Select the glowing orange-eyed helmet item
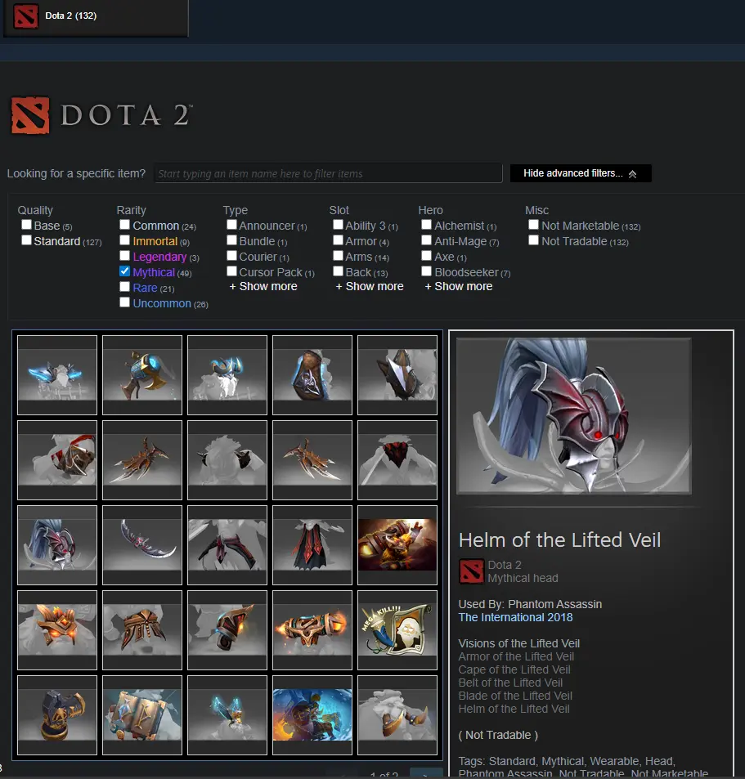Viewport: 745px width, 779px height. [x=57, y=630]
